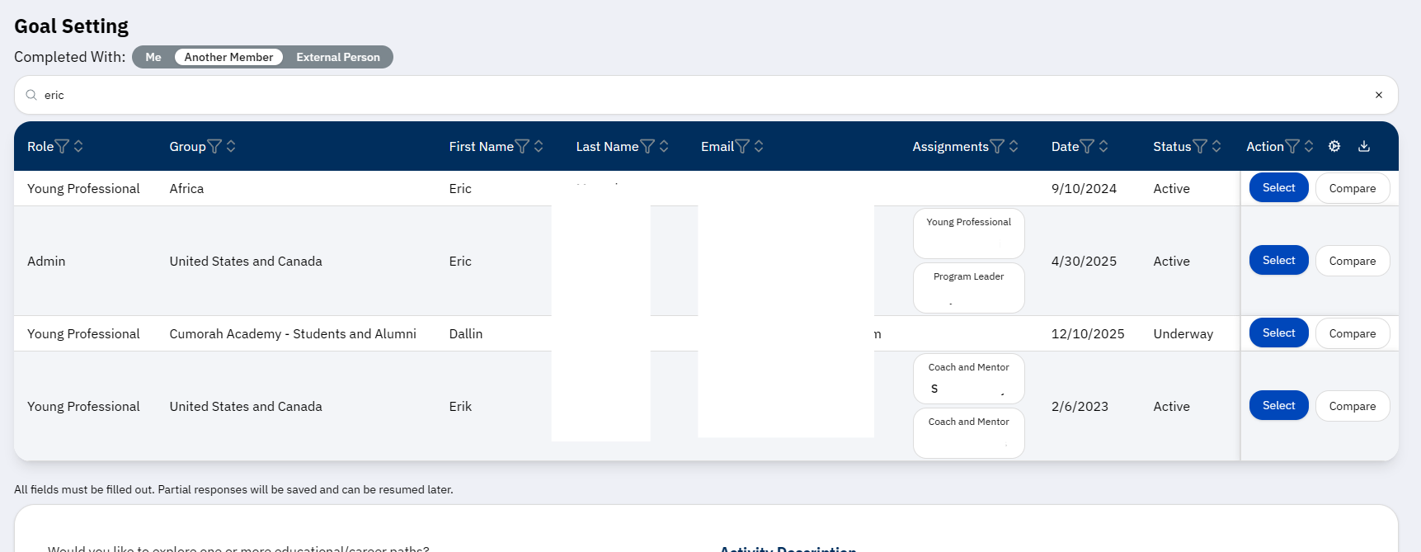Toggle to External Person mode

click(x=338, y=57)
